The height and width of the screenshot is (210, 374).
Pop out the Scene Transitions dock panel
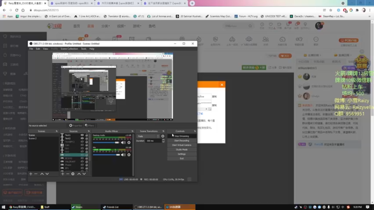coord(163,131)
